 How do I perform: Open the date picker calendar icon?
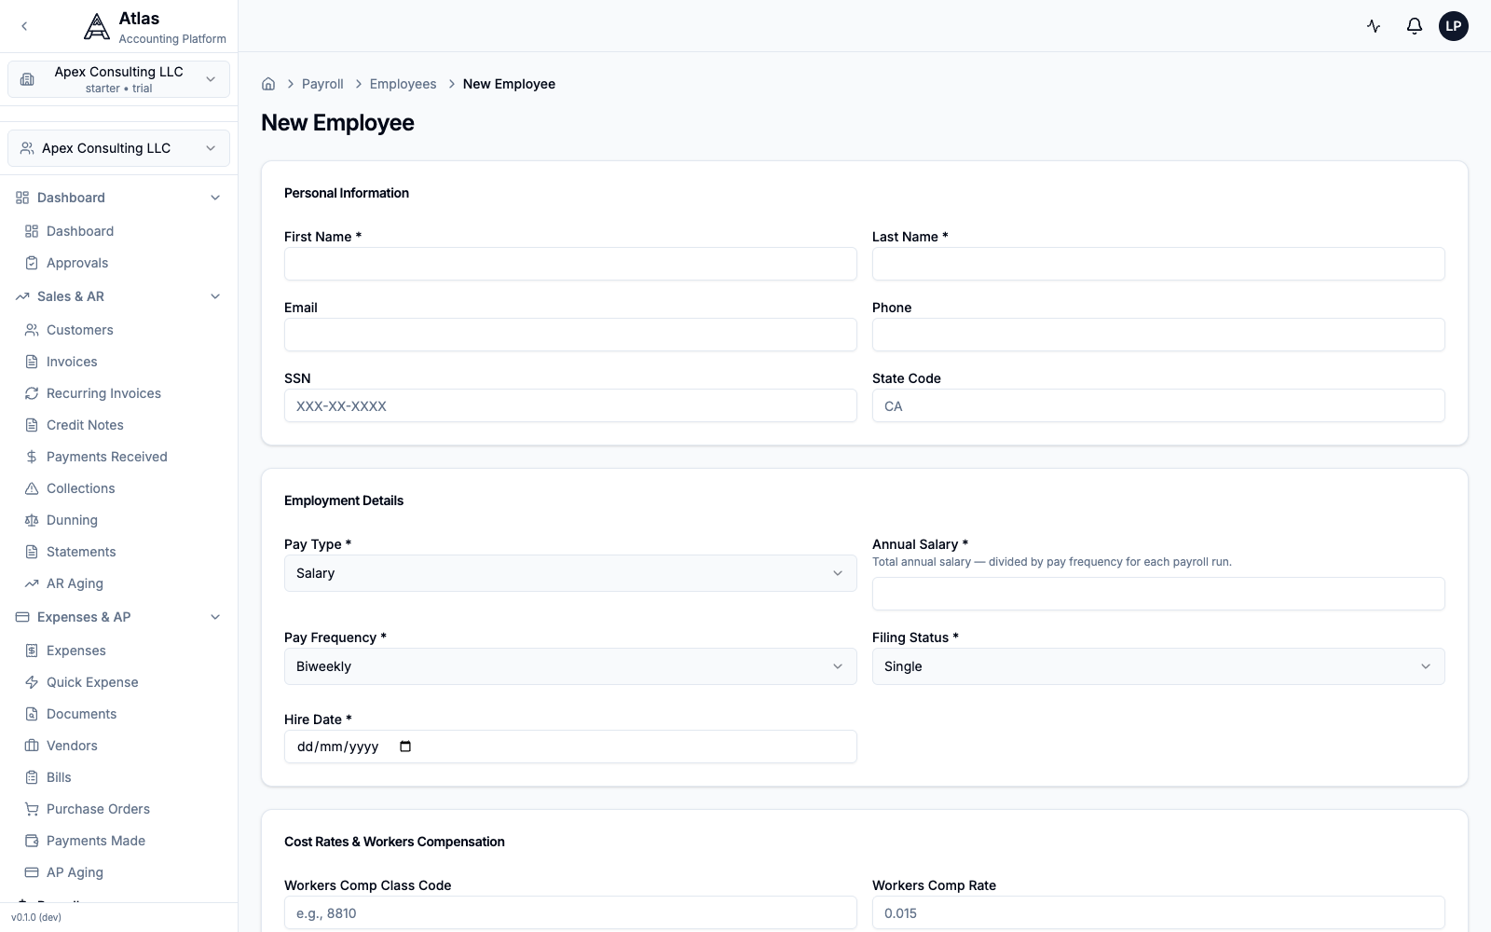click(405, 747)
